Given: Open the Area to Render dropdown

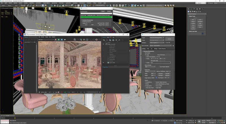Looking at the screenshot, I should tap(150, 67).
